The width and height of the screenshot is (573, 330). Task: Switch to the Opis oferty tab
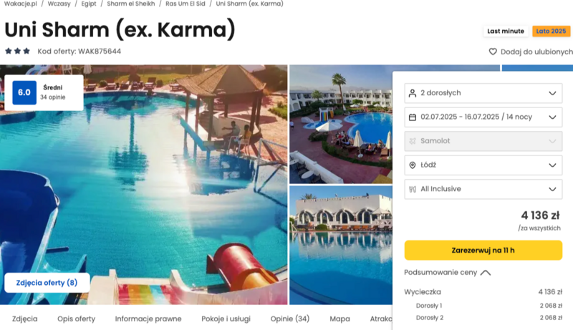pos(76,319)
